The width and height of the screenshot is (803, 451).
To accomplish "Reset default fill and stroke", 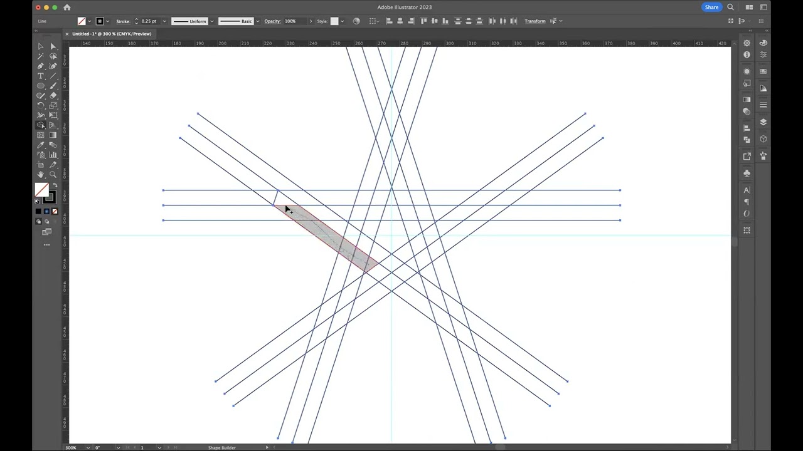I will click(37, 201).
